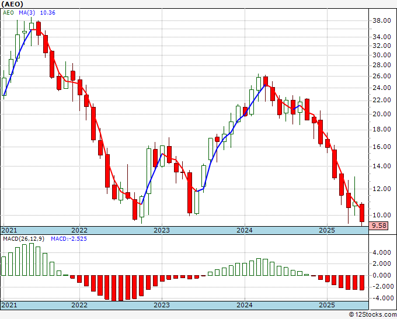Click the most recent red candlestick near 9.58
Image resolution: width=397 pixels, height=319 pixels.
pyautogui.click(x=362, y=213)
